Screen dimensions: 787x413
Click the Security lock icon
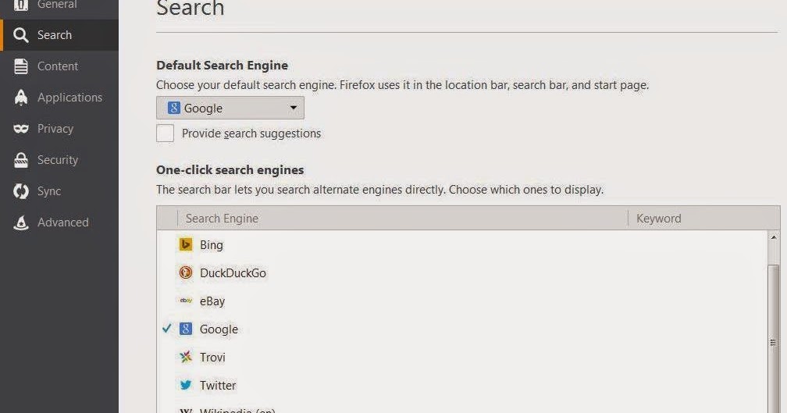(x=21, y=160)
